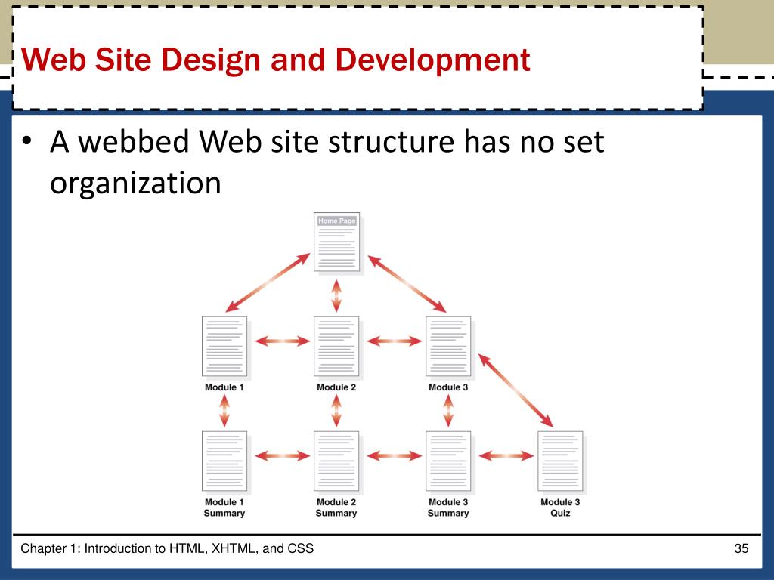The image size is (774, 580).
Task: Click the Module 1 Summary page icon
Action: (x=224, y=461)
